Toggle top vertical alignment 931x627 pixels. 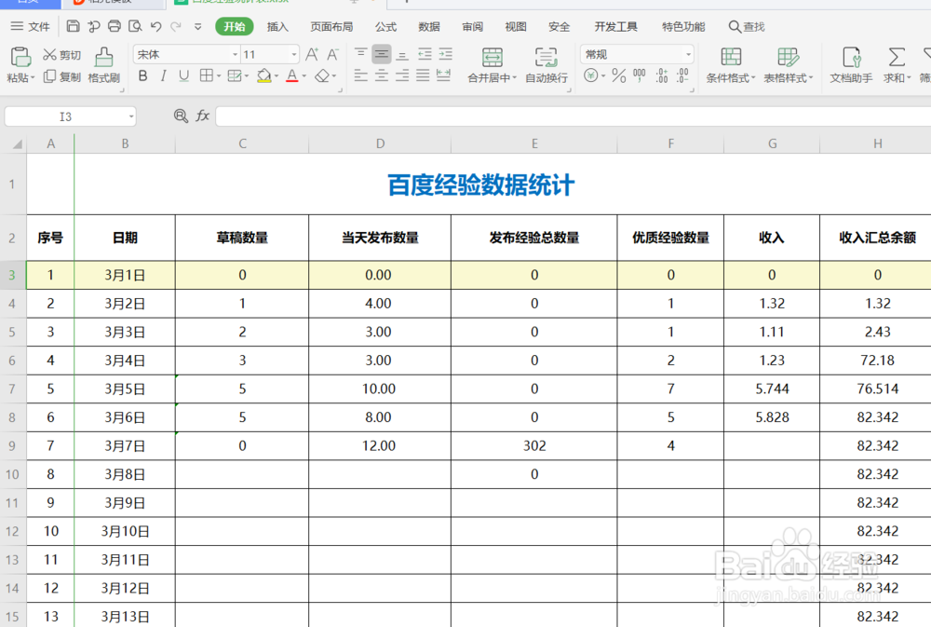click(360, 55)
